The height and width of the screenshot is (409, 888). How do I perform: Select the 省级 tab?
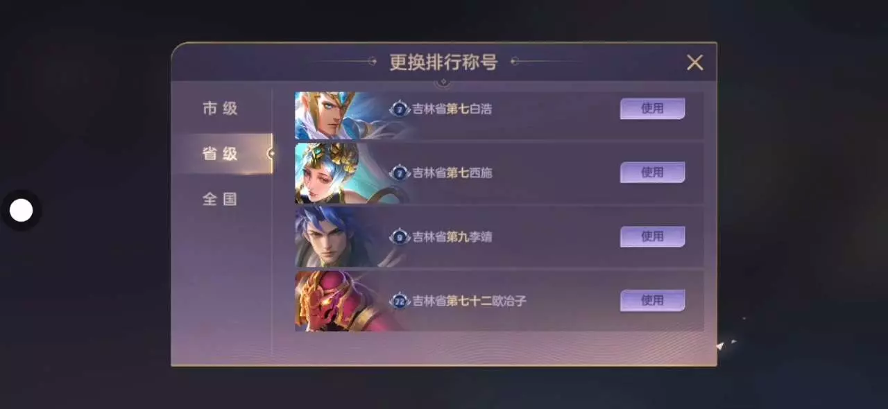click(x=221, y=154)
